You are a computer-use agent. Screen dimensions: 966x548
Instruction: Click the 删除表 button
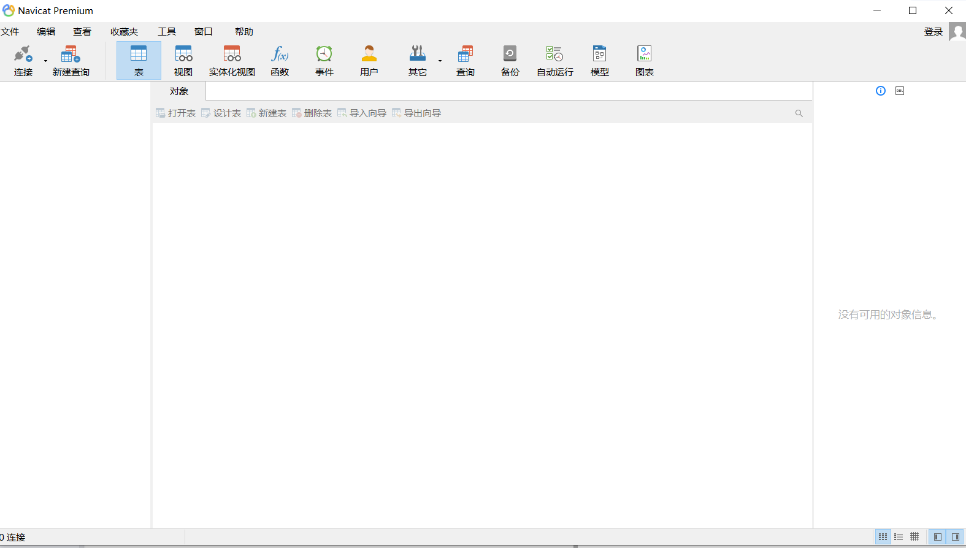[x=312, y=113]
